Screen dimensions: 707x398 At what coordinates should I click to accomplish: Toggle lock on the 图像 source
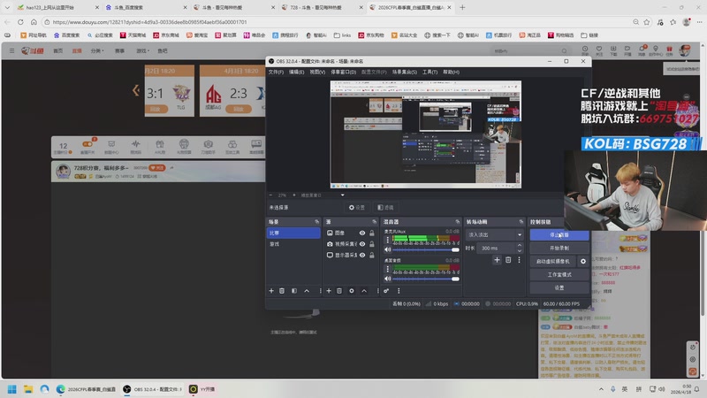point(372,233)
